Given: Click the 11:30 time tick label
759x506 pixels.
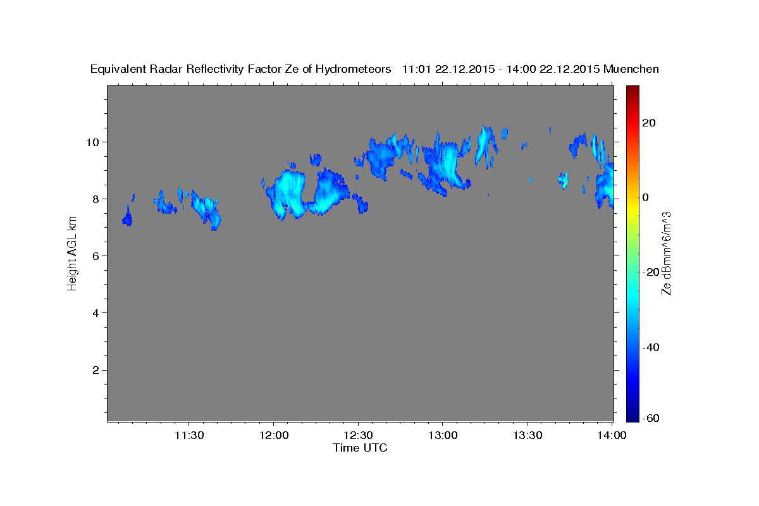Looking at the screenshot, I should click(189, 435).
